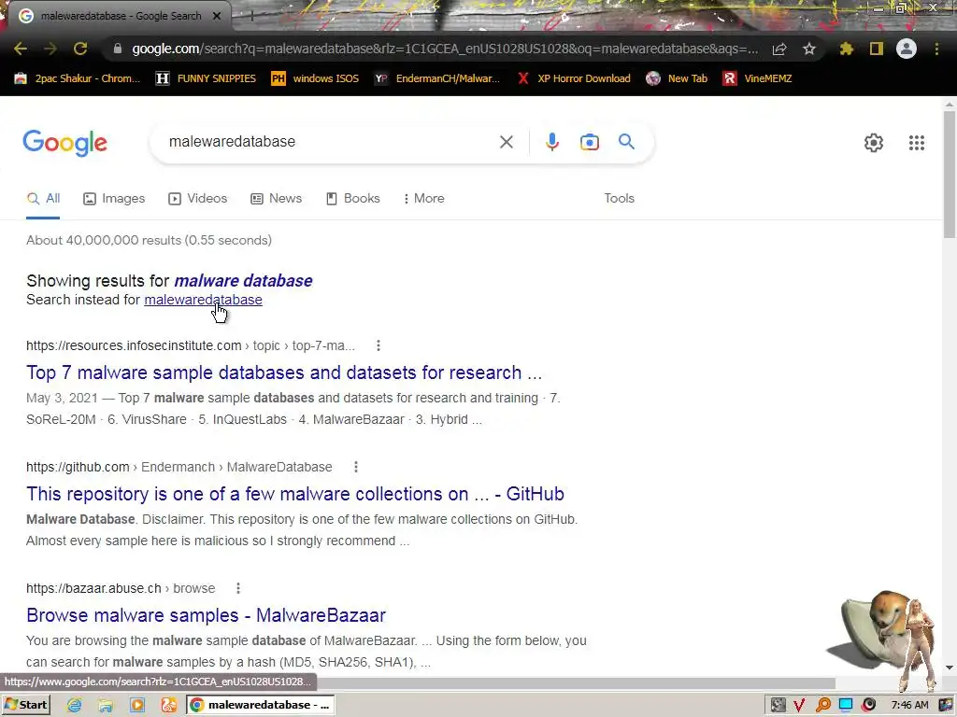Screen dimensions: 957x717
Task: Switch to the Books tab
Action: [353, 198]
